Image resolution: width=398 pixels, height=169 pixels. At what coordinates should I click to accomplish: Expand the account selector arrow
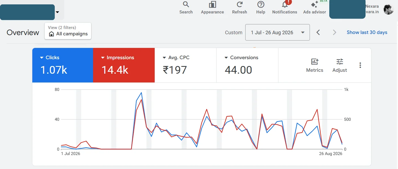pyautogui.click(x=57, y=12)
